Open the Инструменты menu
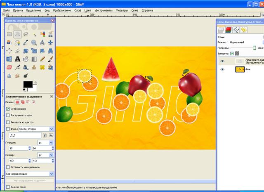The image size is (264, 192). pos(104,10)
